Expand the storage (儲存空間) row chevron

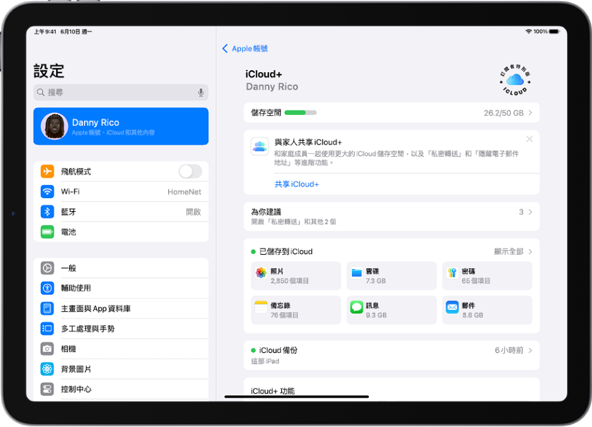click(x=530, y=113)
